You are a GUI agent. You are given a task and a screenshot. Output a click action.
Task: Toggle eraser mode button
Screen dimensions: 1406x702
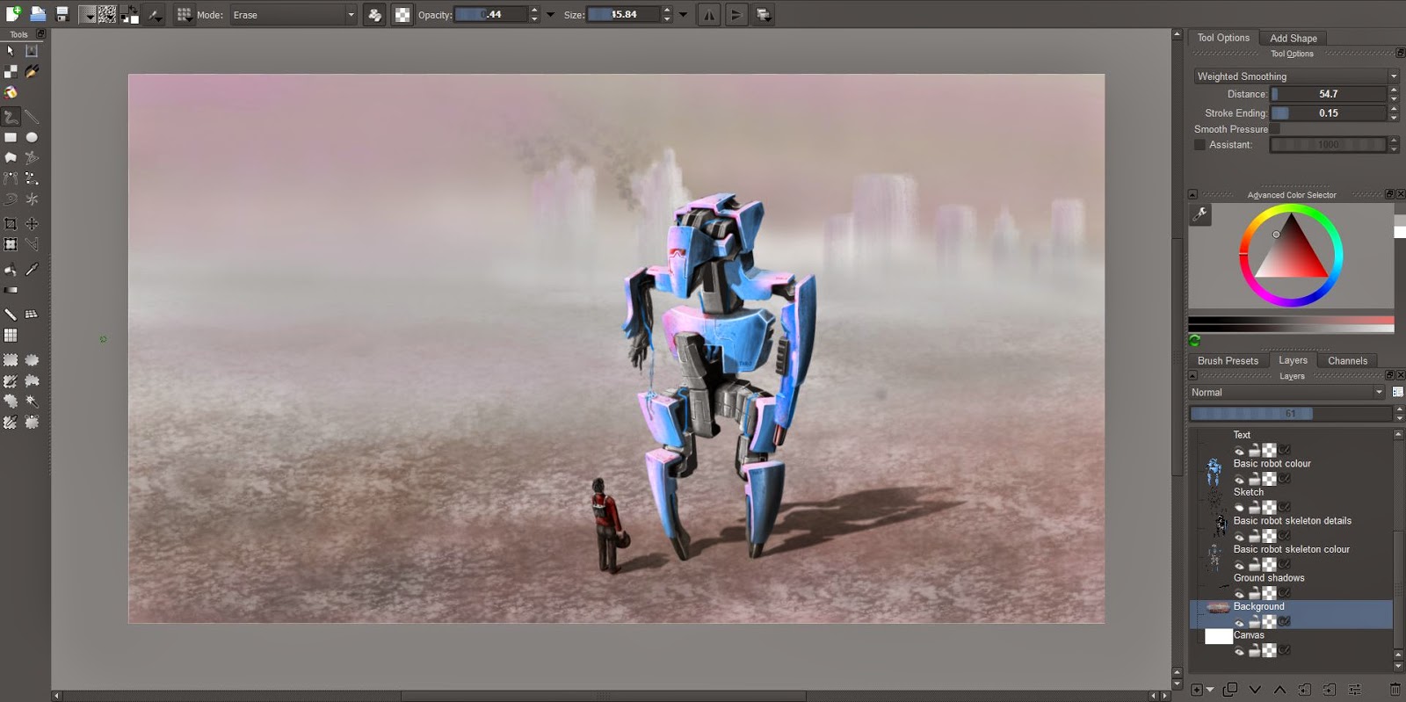[x=374, y=14]
